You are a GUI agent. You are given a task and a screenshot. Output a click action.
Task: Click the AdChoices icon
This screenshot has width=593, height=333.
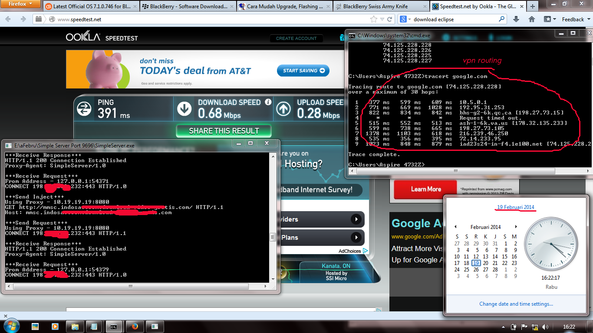tap(366, 251)
